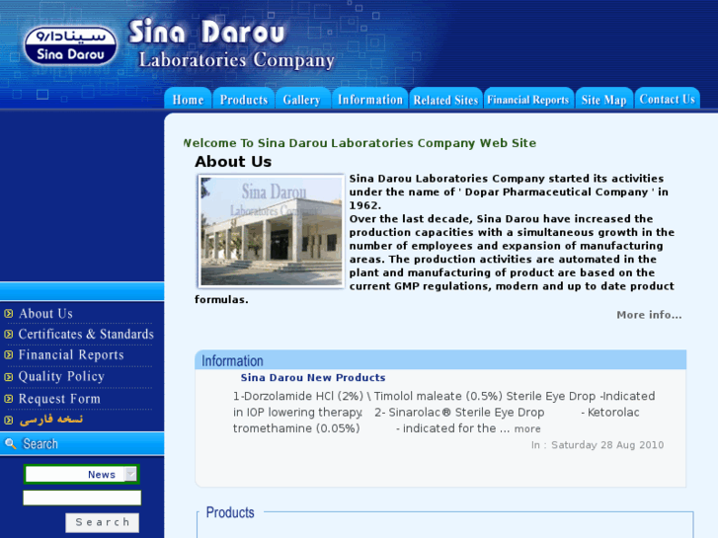Click the Search submit button

point(102,522)
